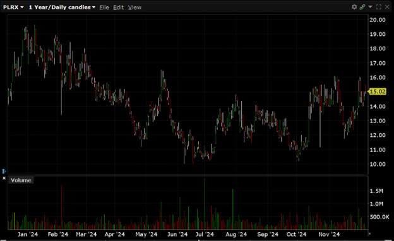Click the Nov '24 date axis label
Viewport: 394px width, 241px height.
329,235
